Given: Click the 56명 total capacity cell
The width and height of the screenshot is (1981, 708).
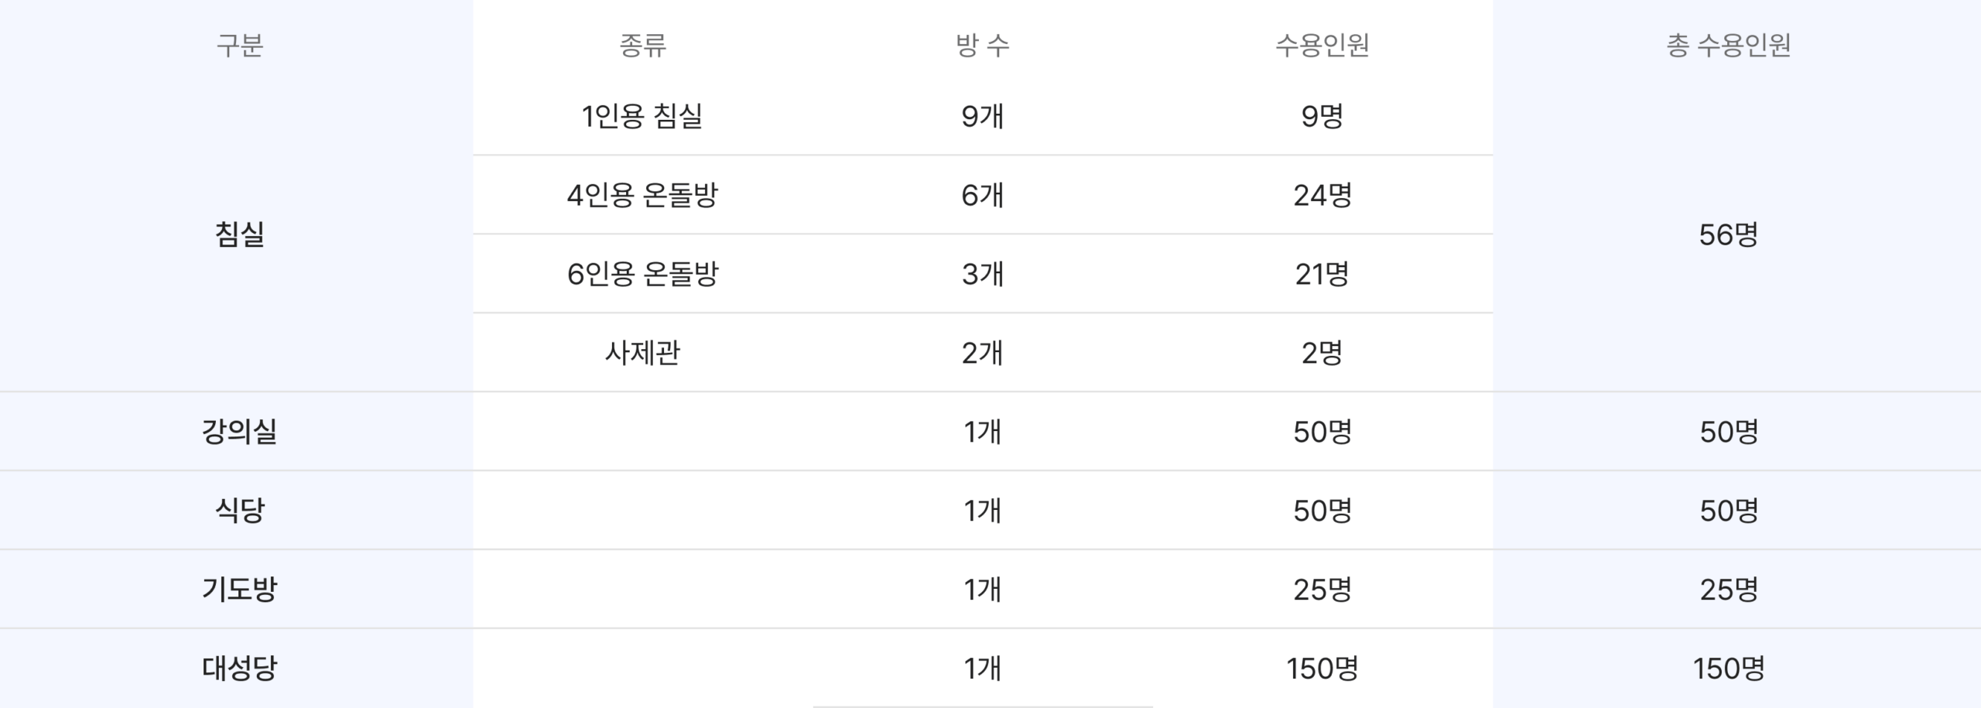Looking at the screenshot, I should [x=1728, y=234].
